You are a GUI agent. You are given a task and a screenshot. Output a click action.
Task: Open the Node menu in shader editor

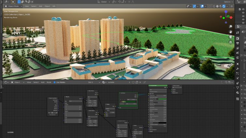49,82
